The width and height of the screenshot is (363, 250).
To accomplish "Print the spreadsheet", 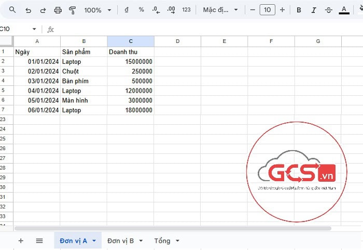I will click(x=58, y=10).
